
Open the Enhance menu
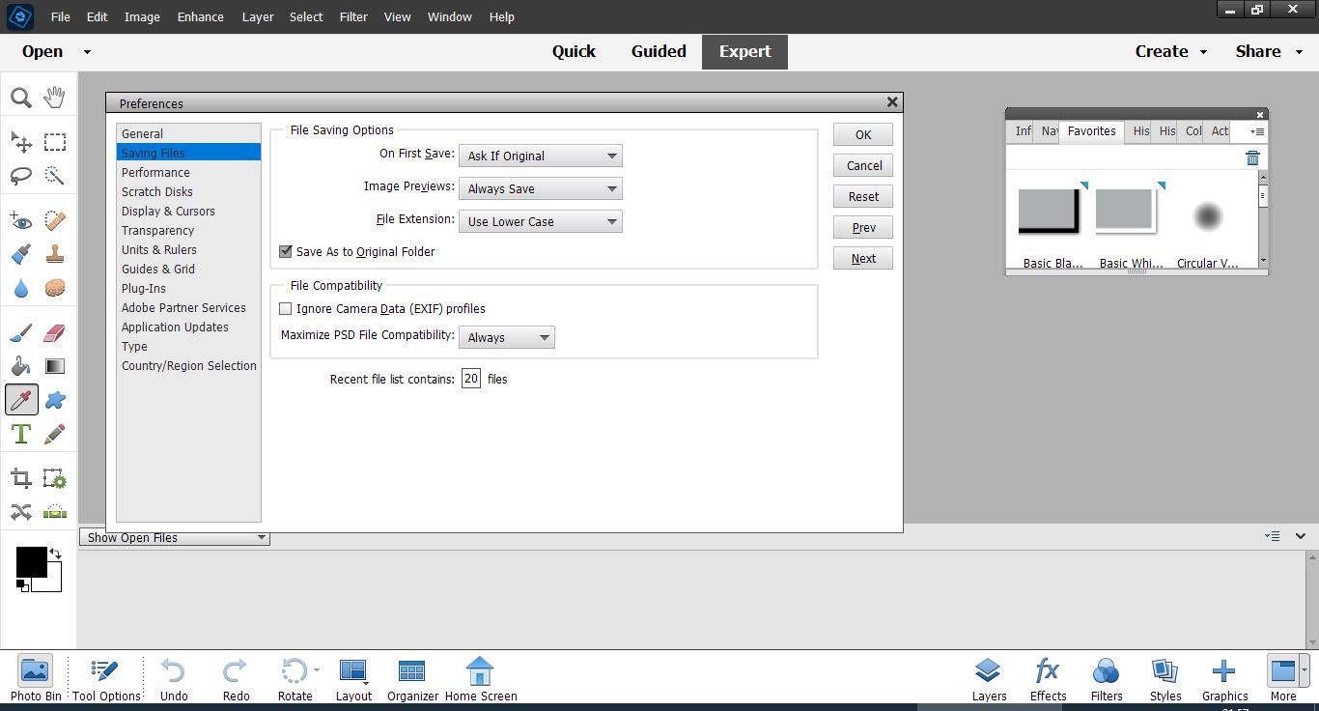(201, 16)
